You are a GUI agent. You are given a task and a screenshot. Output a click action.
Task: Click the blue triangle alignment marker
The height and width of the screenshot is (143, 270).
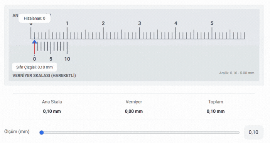pyautogui.click(x=34, y=42)
